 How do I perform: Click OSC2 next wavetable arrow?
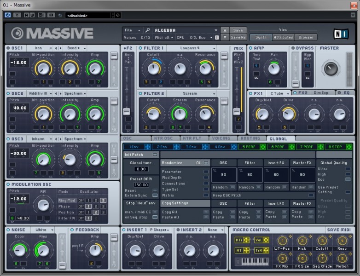[x=61, y=93]
